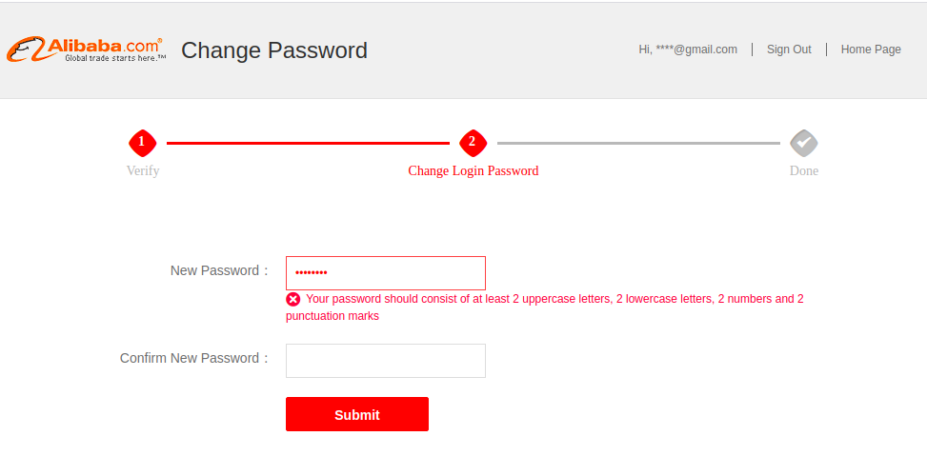
Task: Select the Done step label
Action: point(804,171)
